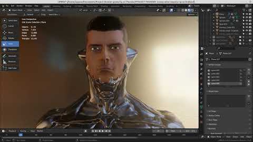Hide Plane object in outliner viewport
This screenshot has height=142, width=253.
click(247, 14)
